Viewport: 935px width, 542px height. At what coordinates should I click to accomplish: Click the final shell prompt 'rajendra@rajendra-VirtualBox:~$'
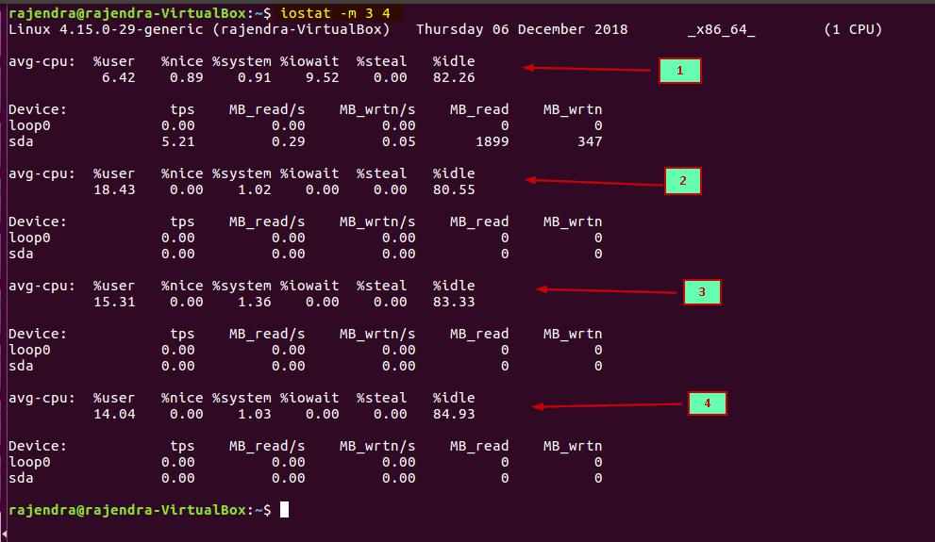[x=141, y=511]
